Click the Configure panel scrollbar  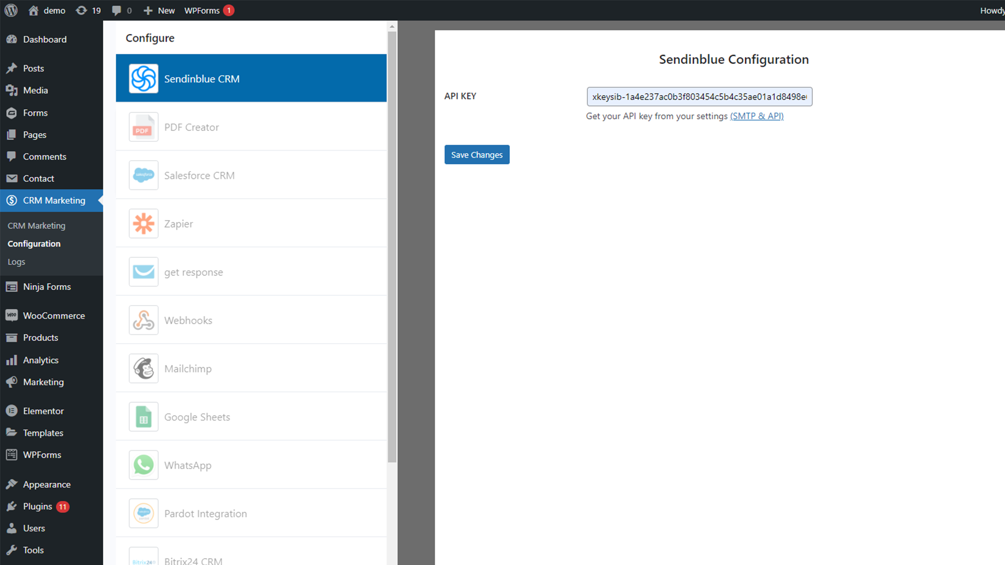click(392, 246)
